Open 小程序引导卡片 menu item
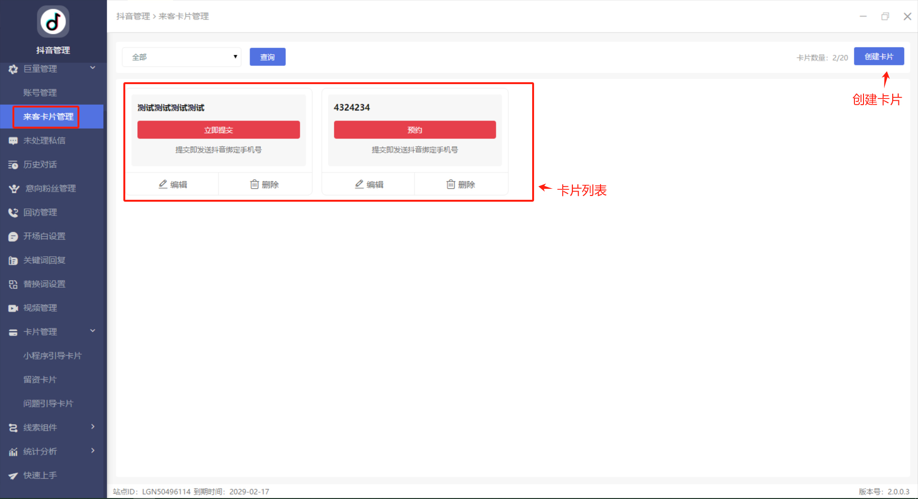This screenshot has height=499, width=918. coord(53,356)
